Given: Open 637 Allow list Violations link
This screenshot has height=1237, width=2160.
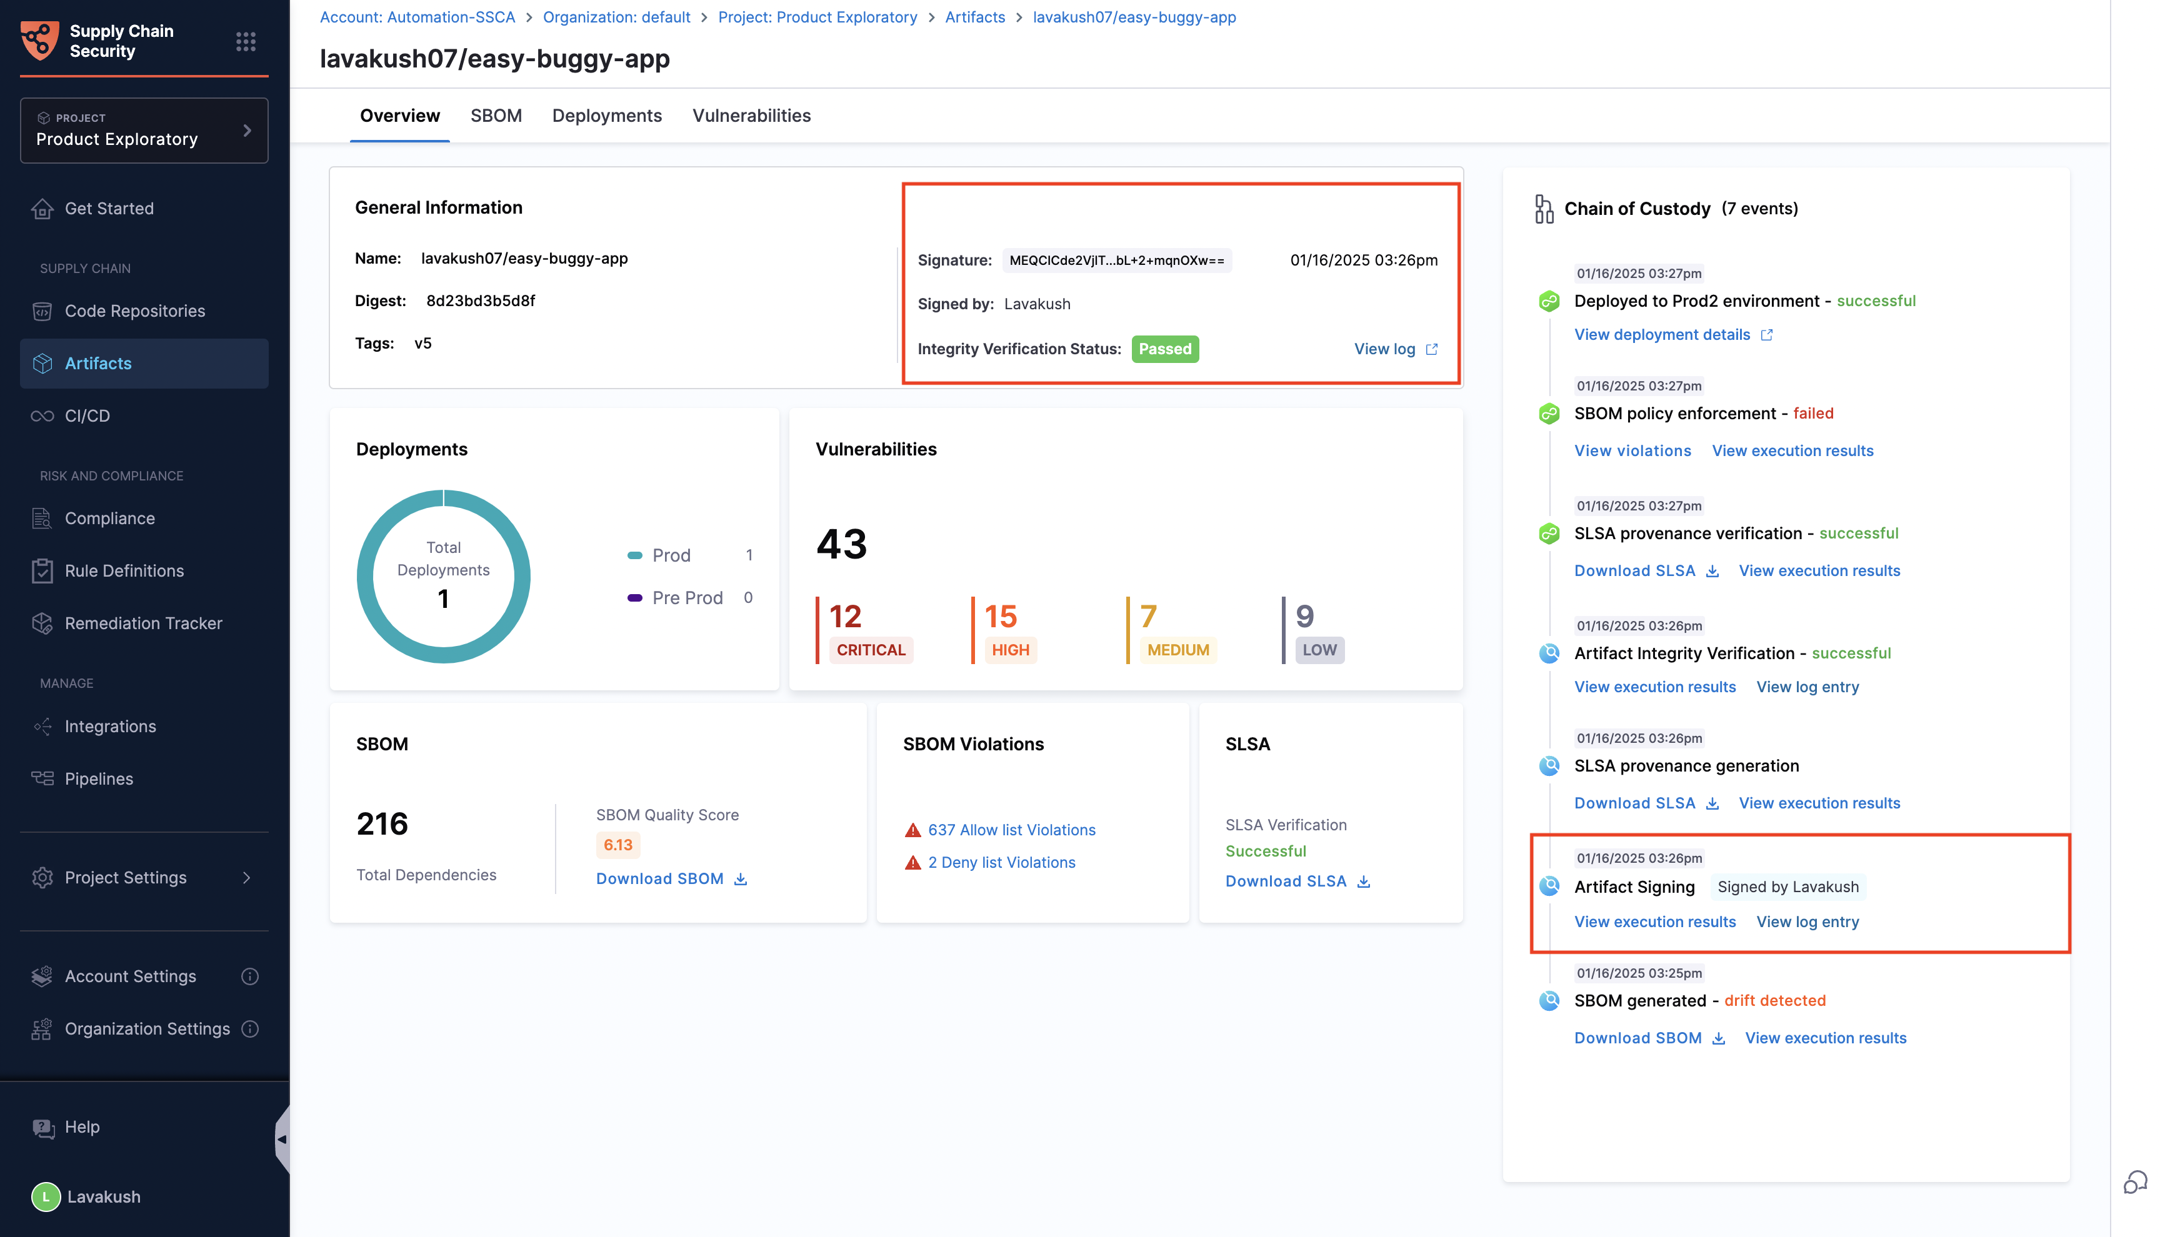Looking at the screenshot, I should coord(1011,830).
